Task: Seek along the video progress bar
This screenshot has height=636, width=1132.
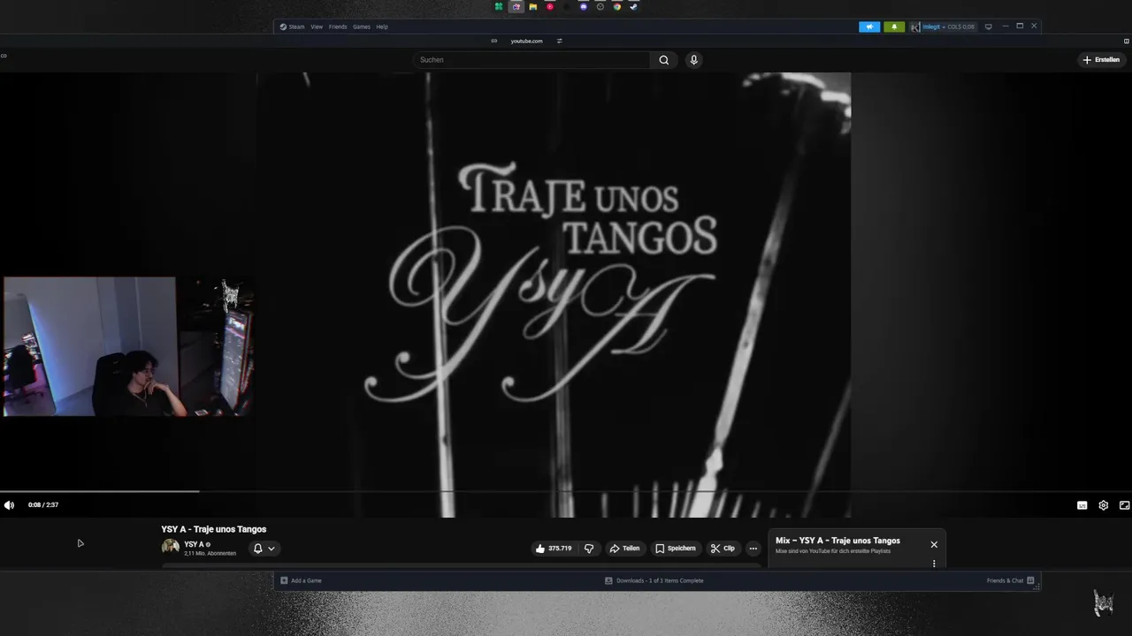Action: click(566, 491)
